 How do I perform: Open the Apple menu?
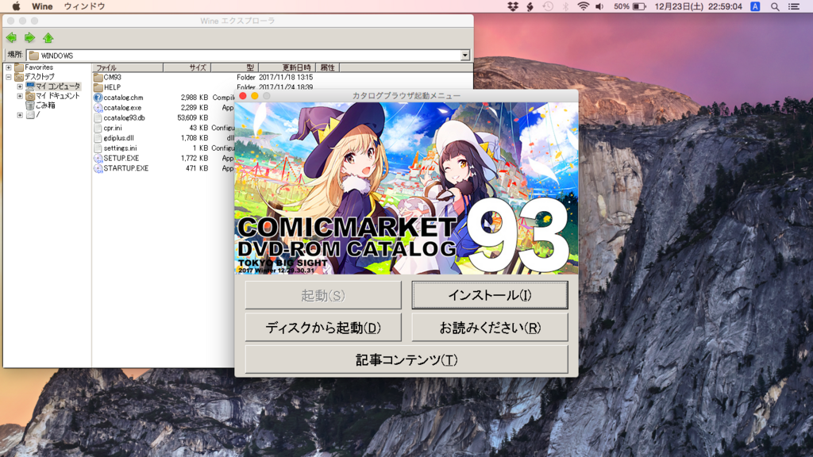point(16,6)
